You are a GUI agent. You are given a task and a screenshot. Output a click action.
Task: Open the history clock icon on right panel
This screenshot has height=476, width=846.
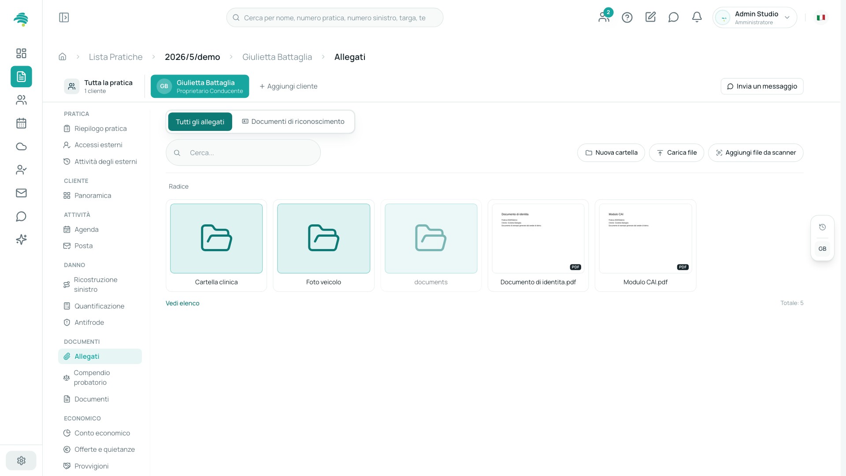(822, 227)
